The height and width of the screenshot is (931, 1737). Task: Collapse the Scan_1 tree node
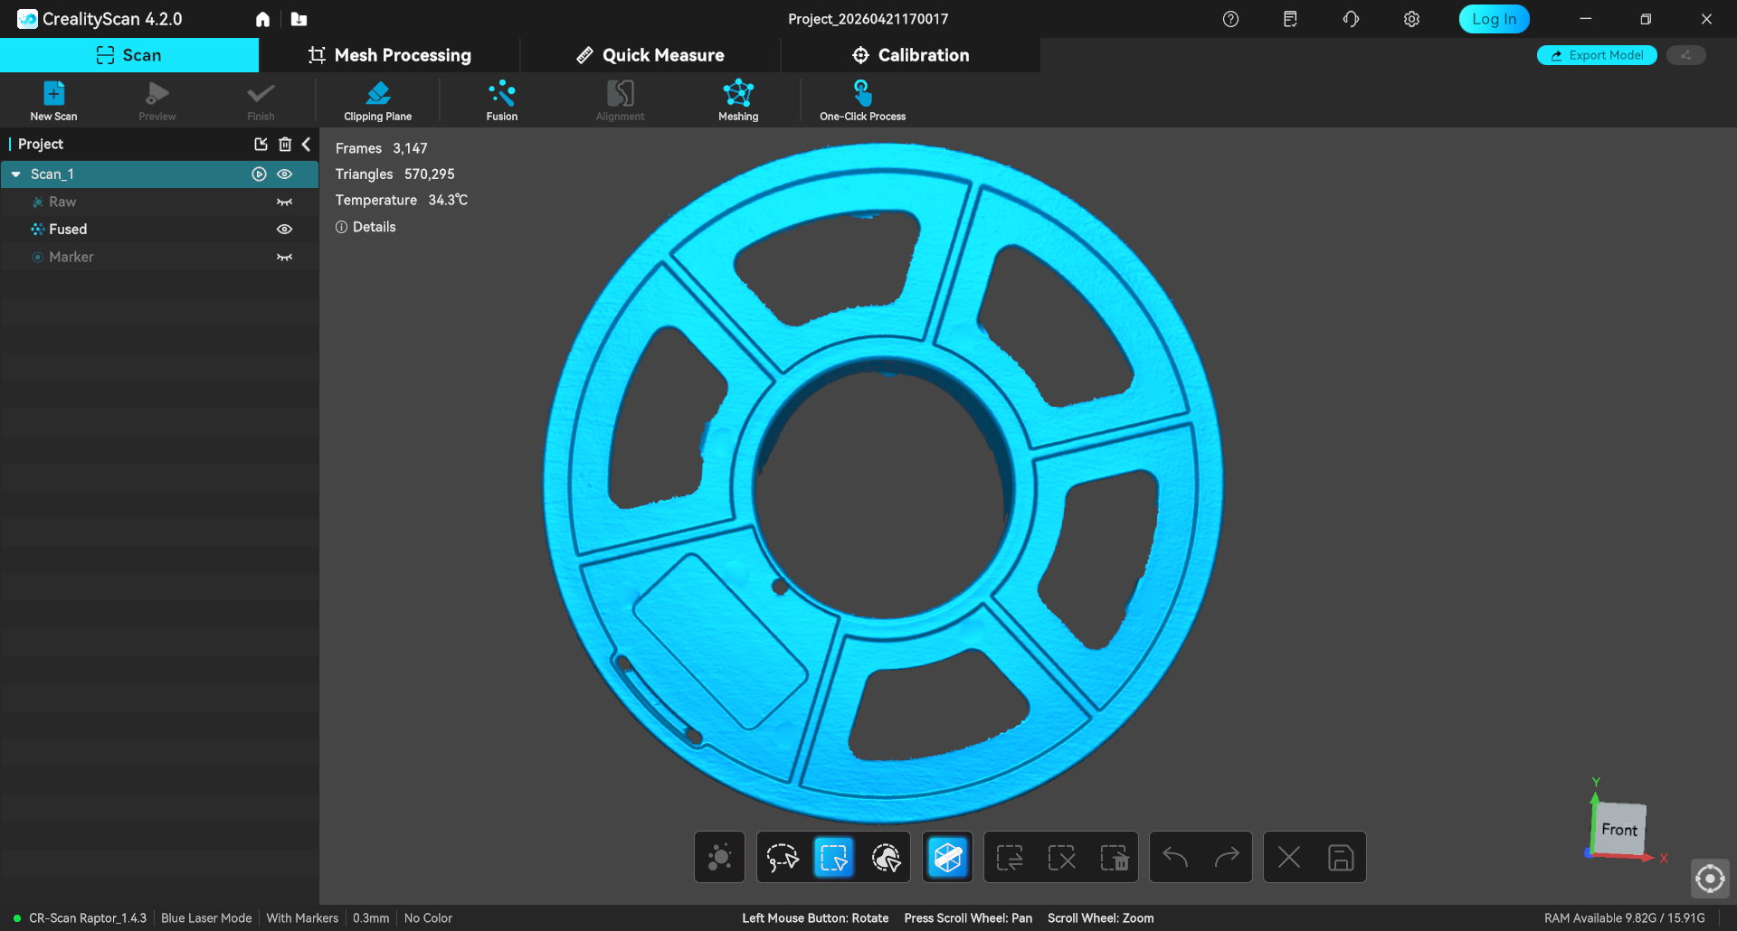click(x=16, y=174)
